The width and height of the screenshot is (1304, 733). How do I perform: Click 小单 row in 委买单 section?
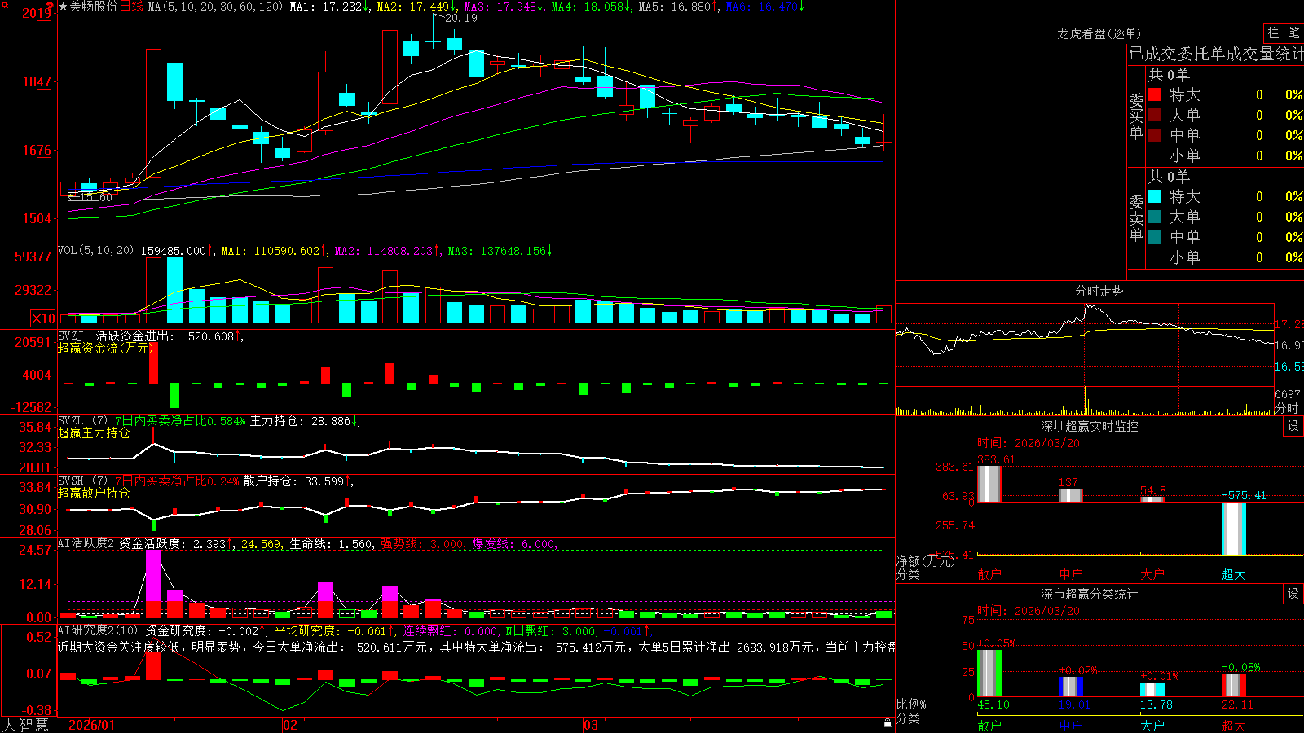(x=1225, y=156)
